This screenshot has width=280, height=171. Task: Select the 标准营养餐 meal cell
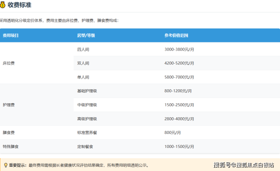point(87,133)
